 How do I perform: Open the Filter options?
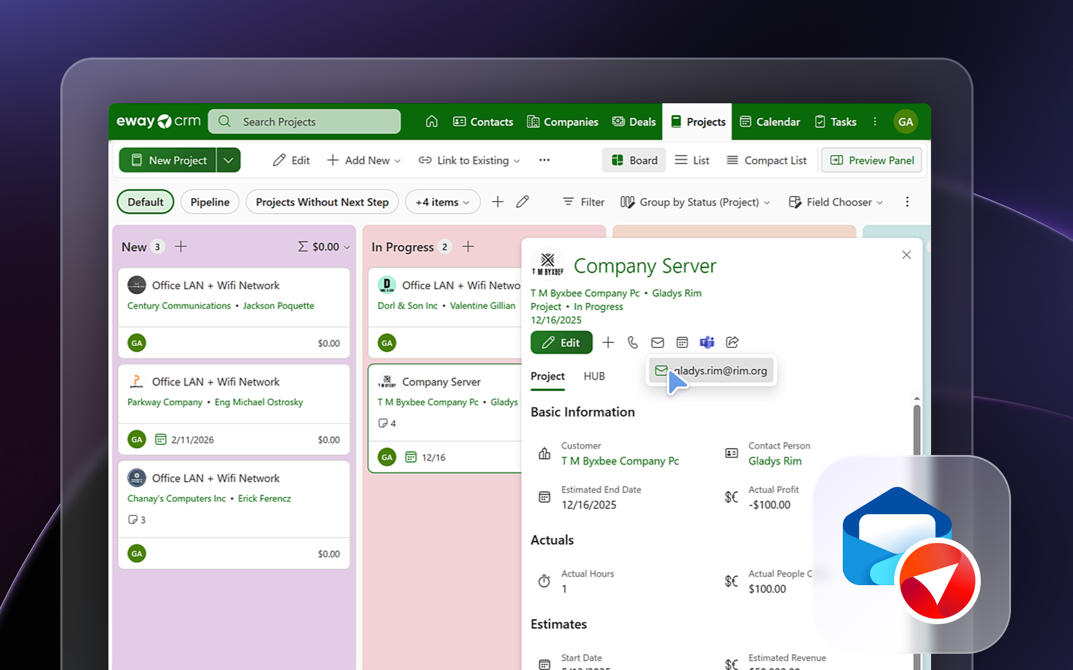[583, 202]
